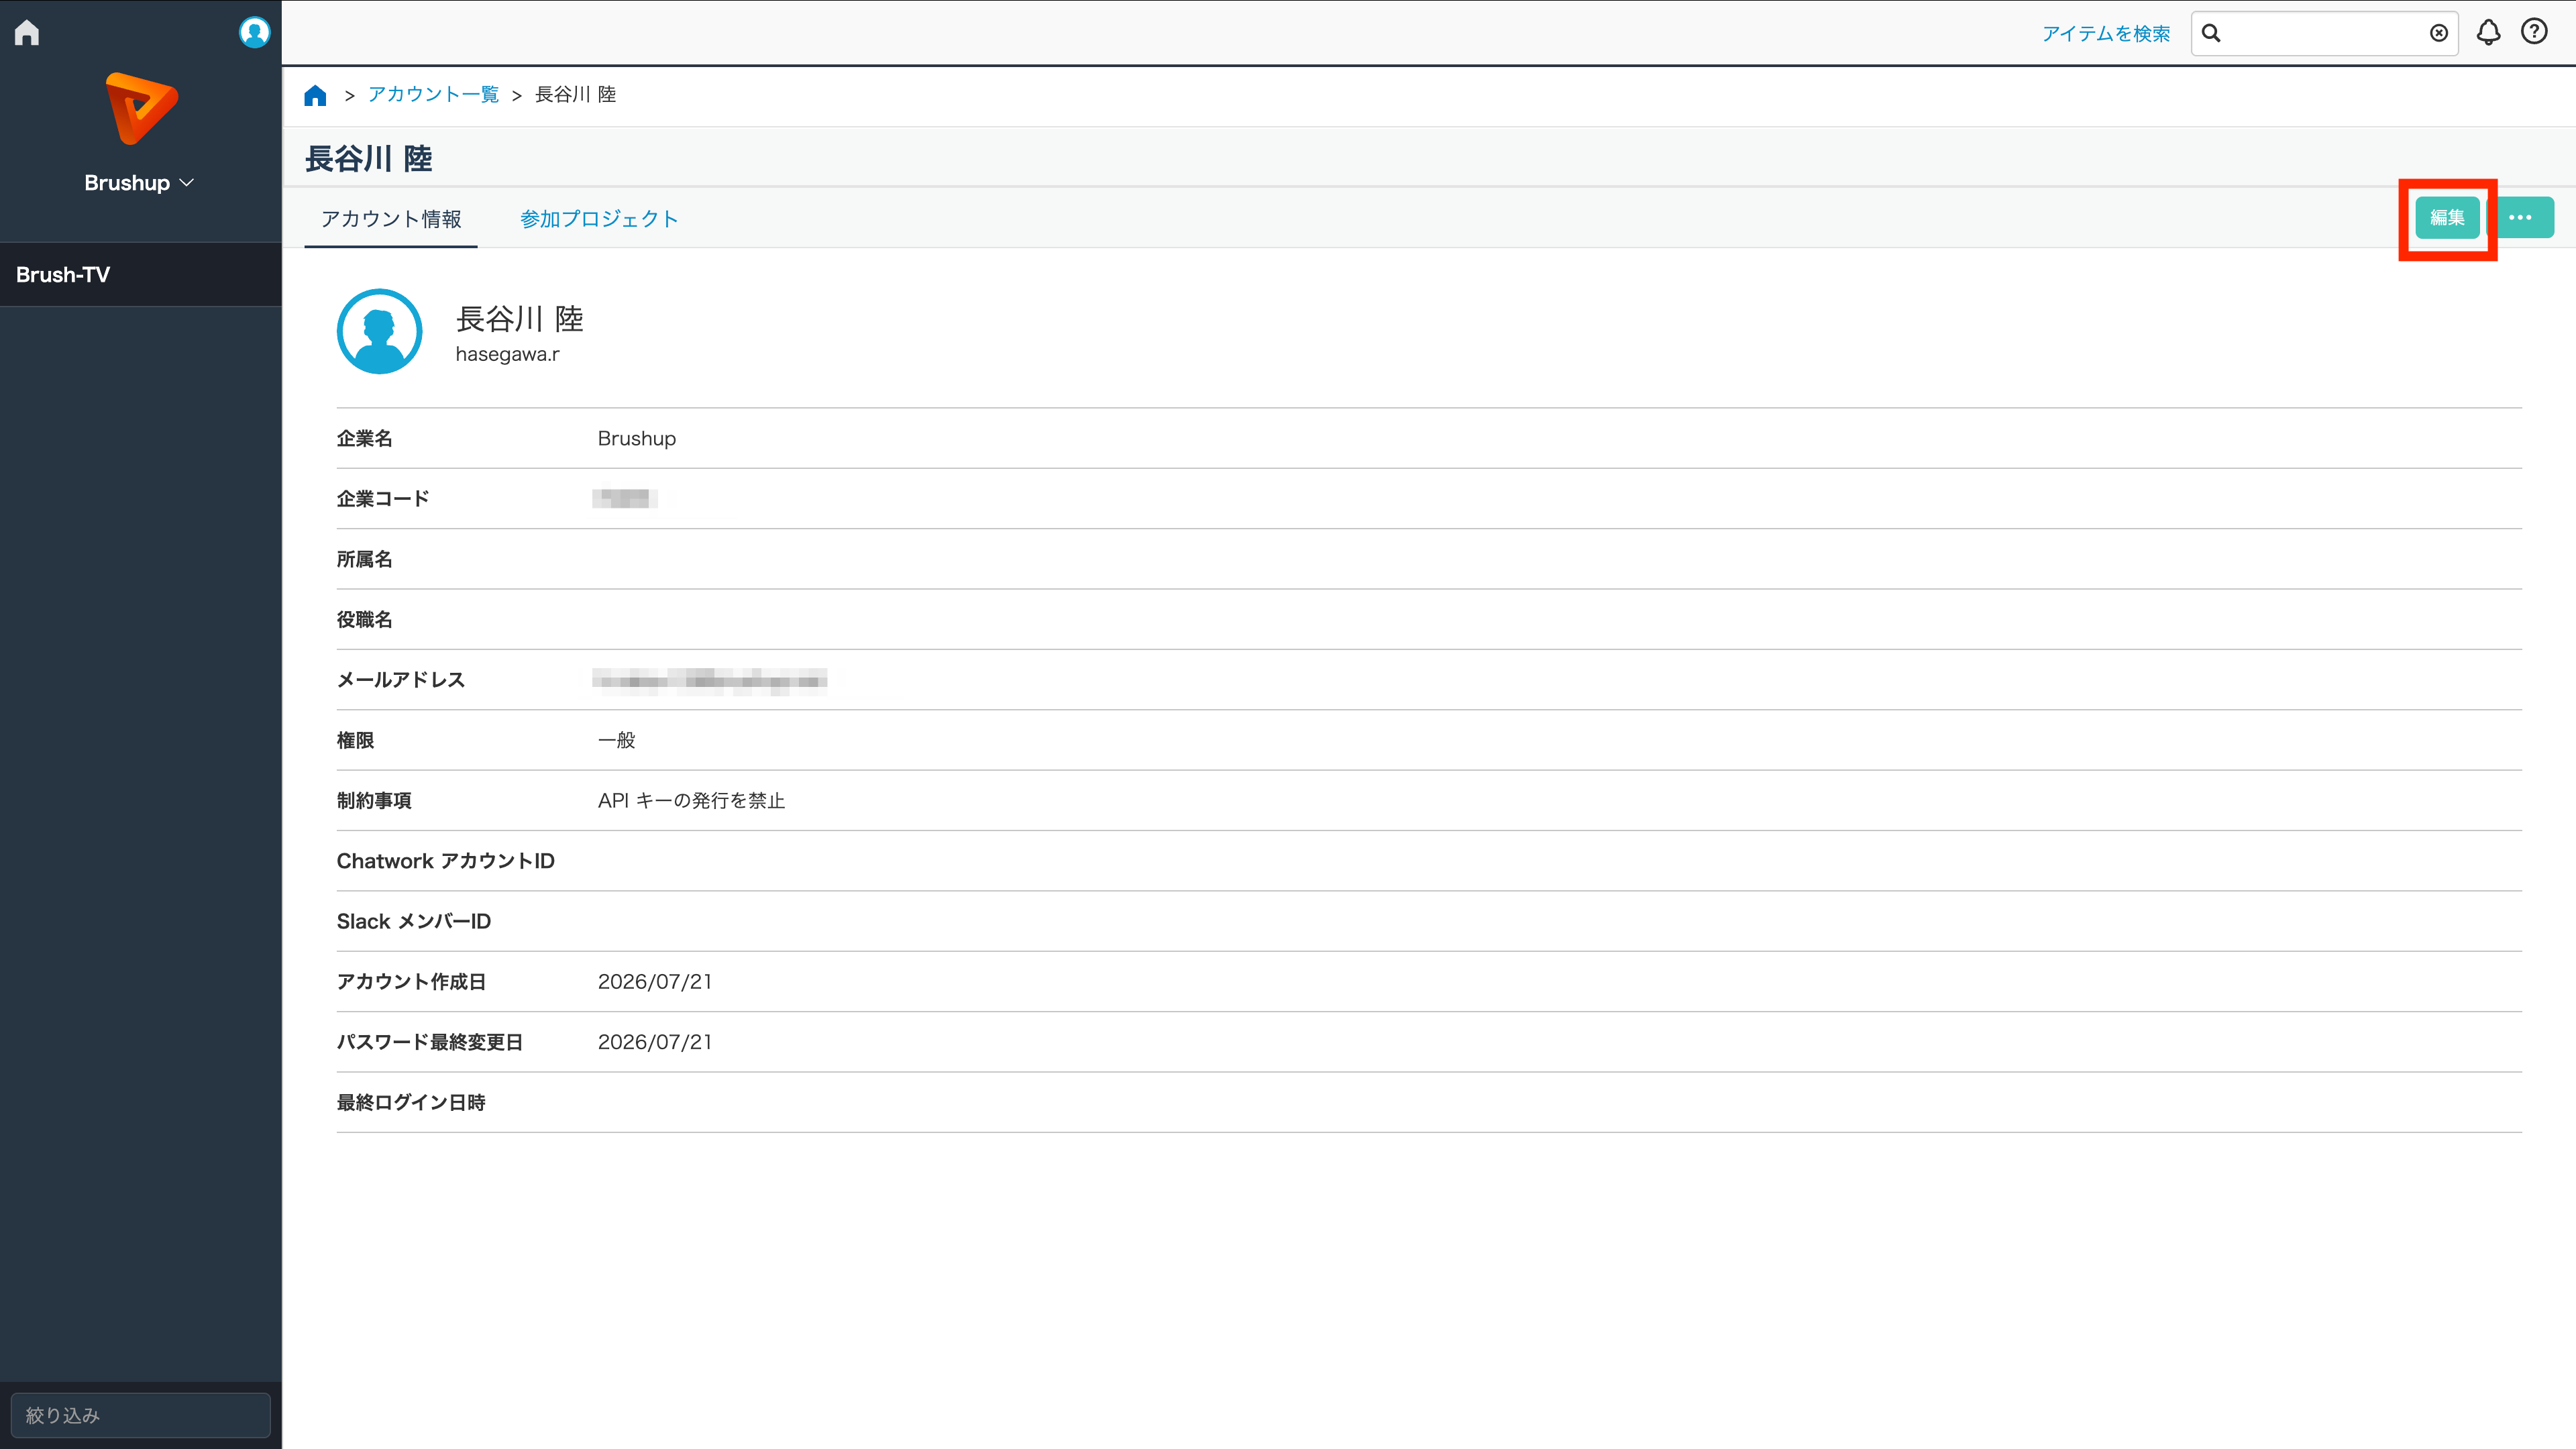Click the 所属名 label

364,559
